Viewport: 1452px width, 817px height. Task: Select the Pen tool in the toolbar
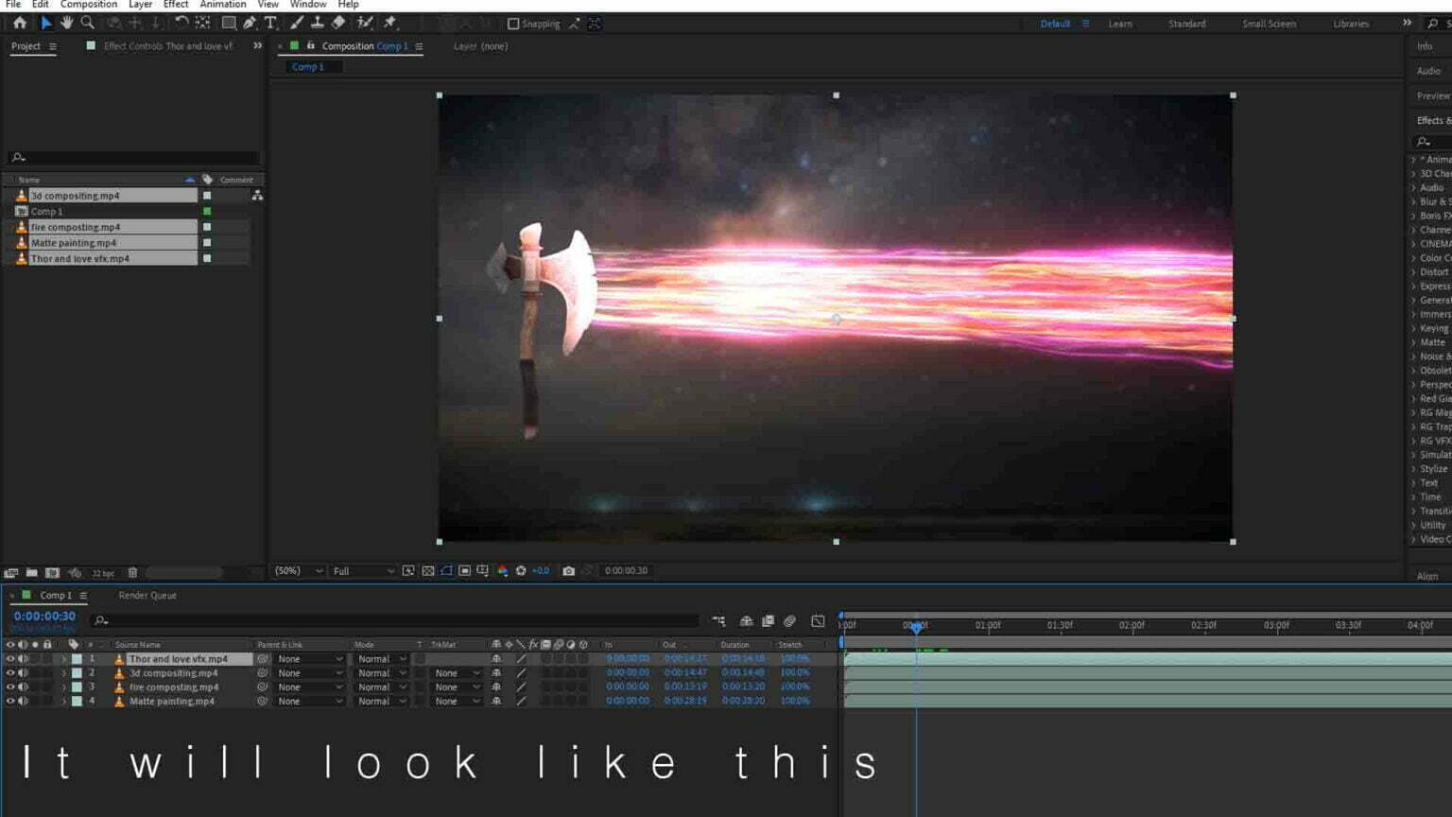point(250,24)
